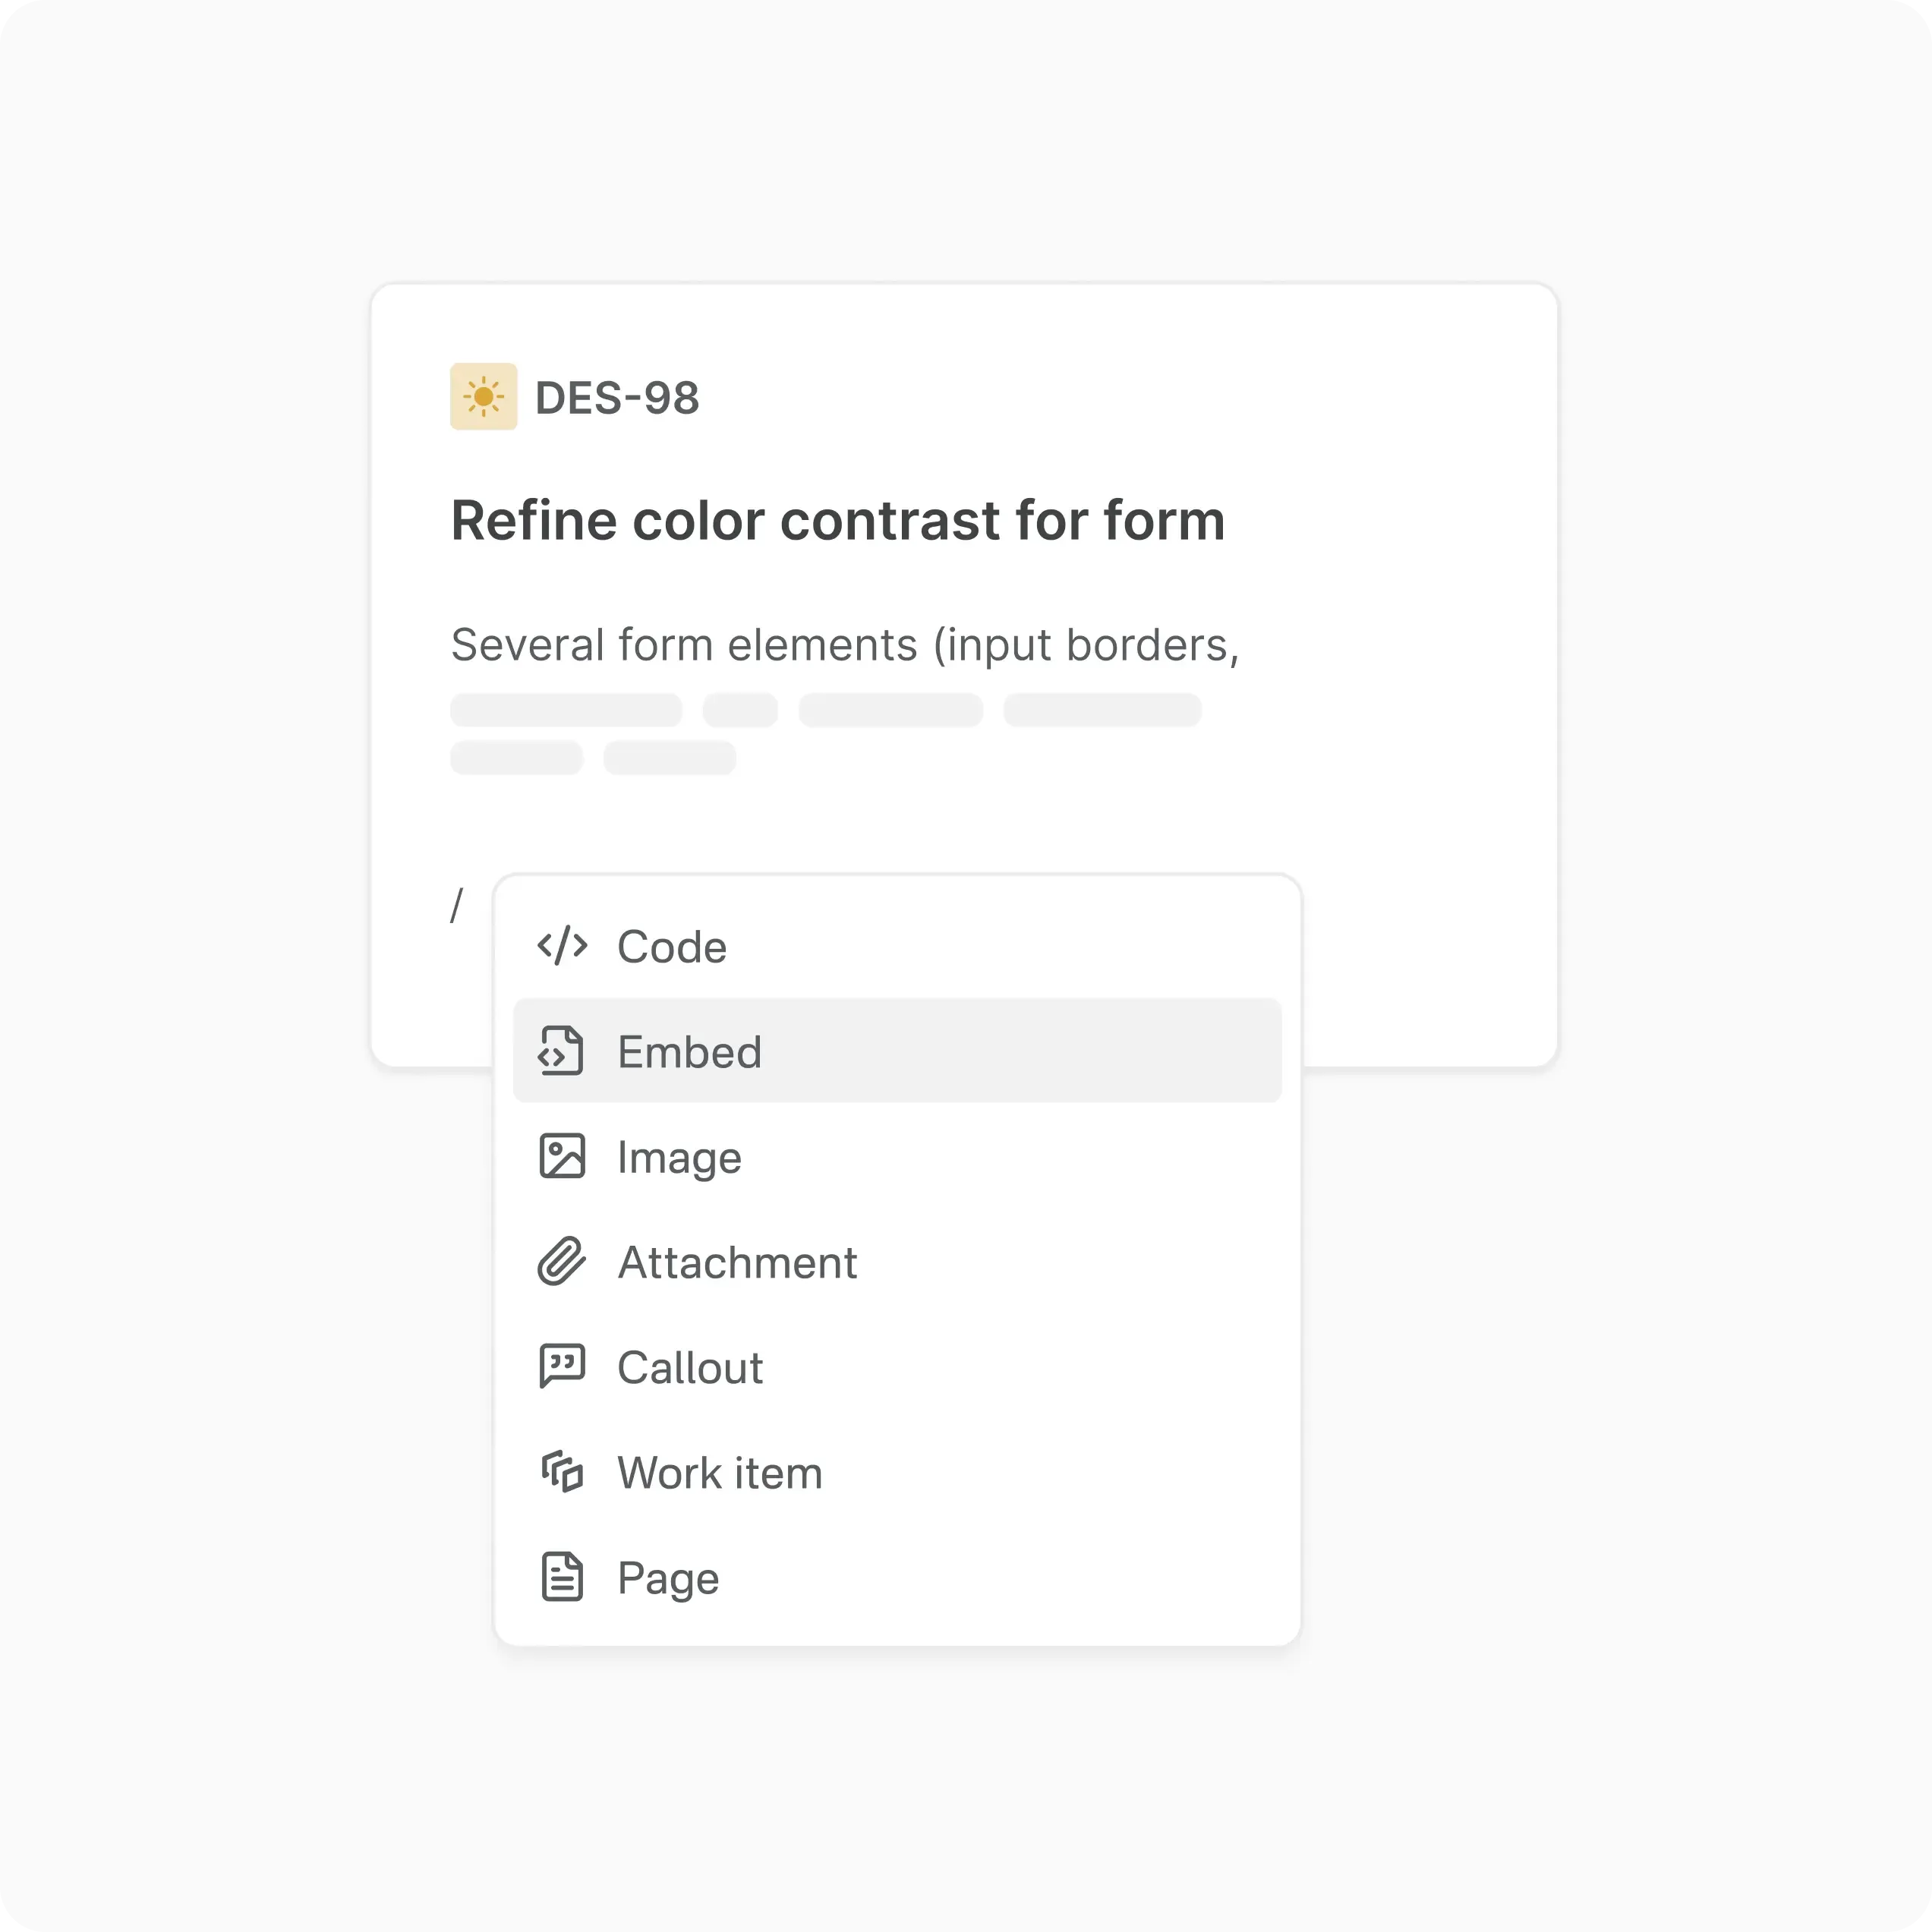This screenshot has width=1932, height=1932.
Task: Click the description text starting "Several form elements"
Action: click(845, 645)
